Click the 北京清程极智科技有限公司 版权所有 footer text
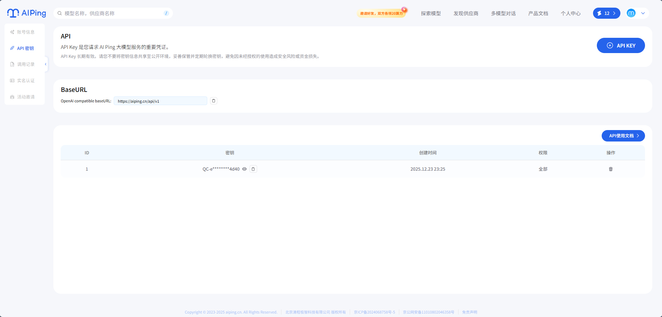 click(315, 312)
